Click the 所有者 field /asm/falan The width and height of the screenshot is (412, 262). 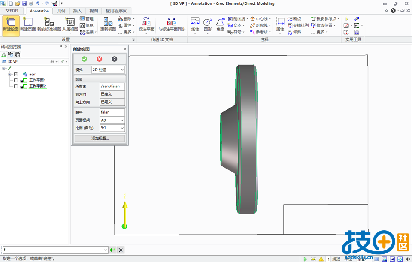(112, 86)
